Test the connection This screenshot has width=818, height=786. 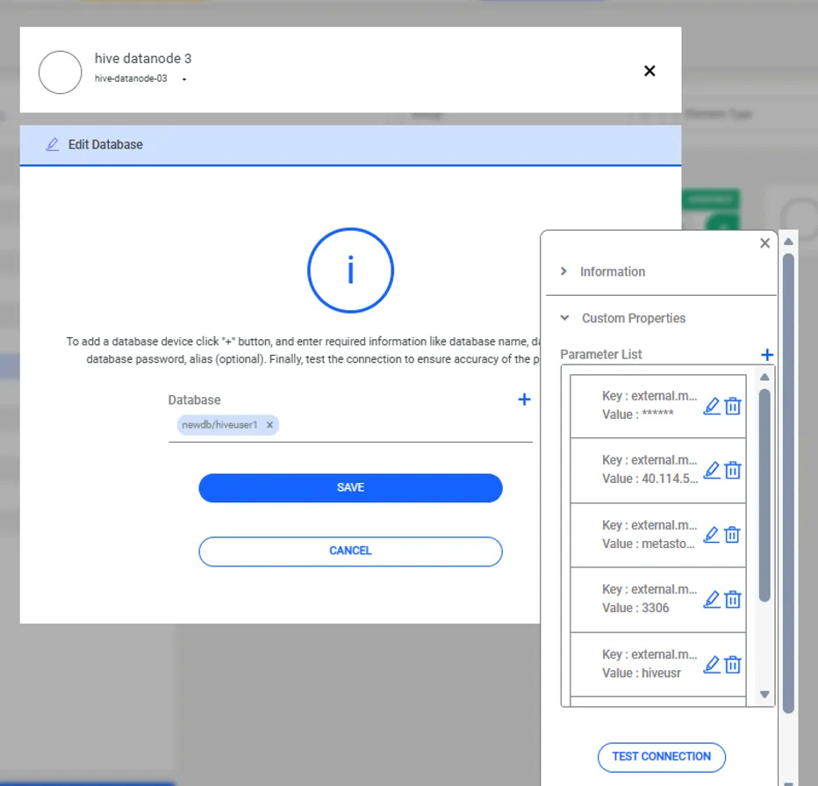point(662,757)
